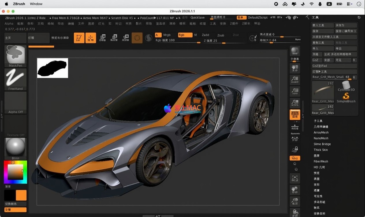Open the Window menu in macOS menu bar
Screen dimensions: 365x217
36,4
